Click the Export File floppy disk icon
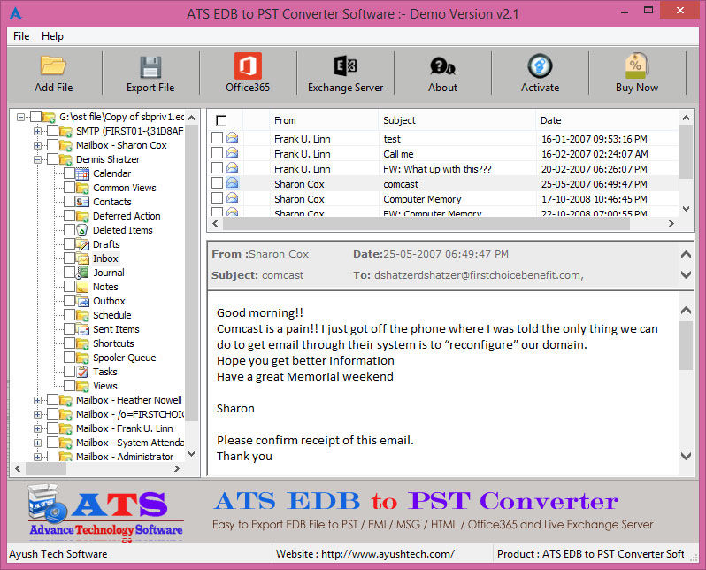 (150, 67)
